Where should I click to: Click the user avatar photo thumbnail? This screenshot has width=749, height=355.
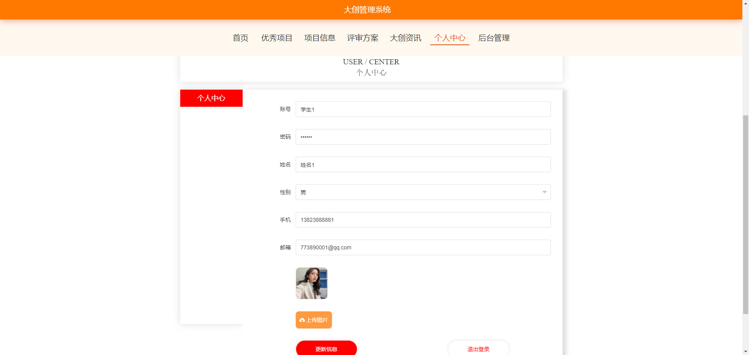[311, 283]
